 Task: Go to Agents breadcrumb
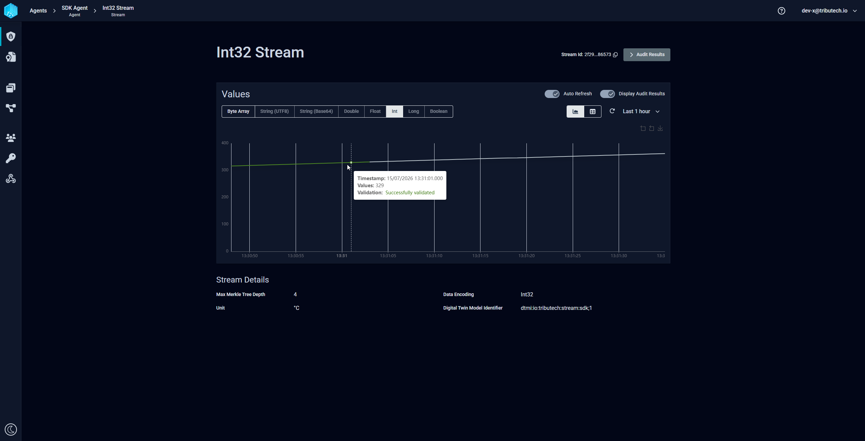tap(38, 11)
